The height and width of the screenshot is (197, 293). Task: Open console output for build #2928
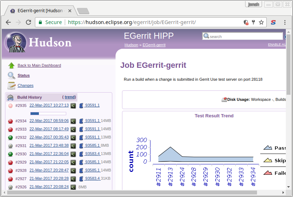click(x=73, y=170)
